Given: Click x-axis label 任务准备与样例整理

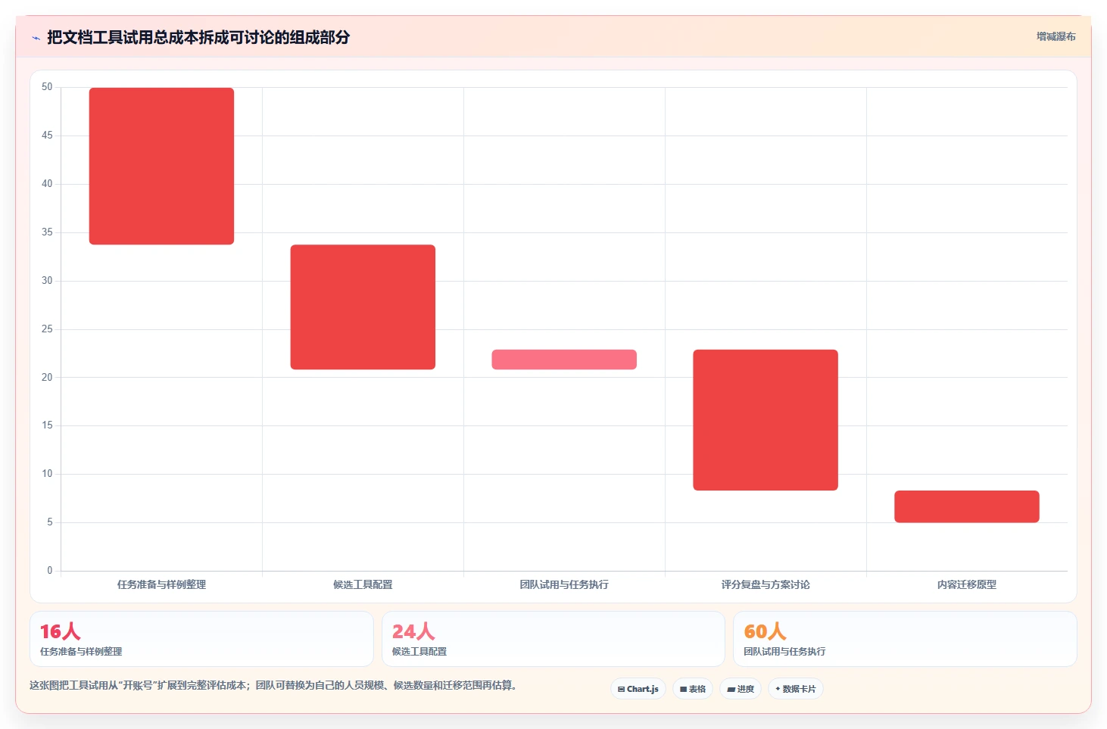Looking at the screenshot, I should [161, 584].
